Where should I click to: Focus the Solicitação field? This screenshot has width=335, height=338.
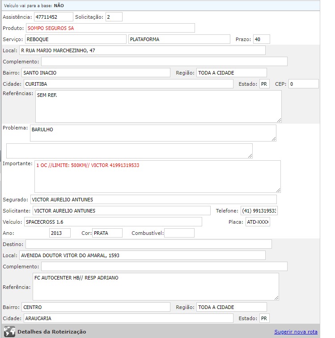pyautogui.click(x=114, y=17)
